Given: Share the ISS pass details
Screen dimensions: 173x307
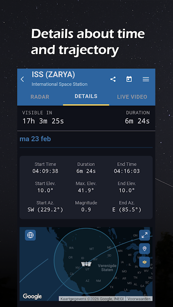Looking at the screenshot, I should coord(113,79).
